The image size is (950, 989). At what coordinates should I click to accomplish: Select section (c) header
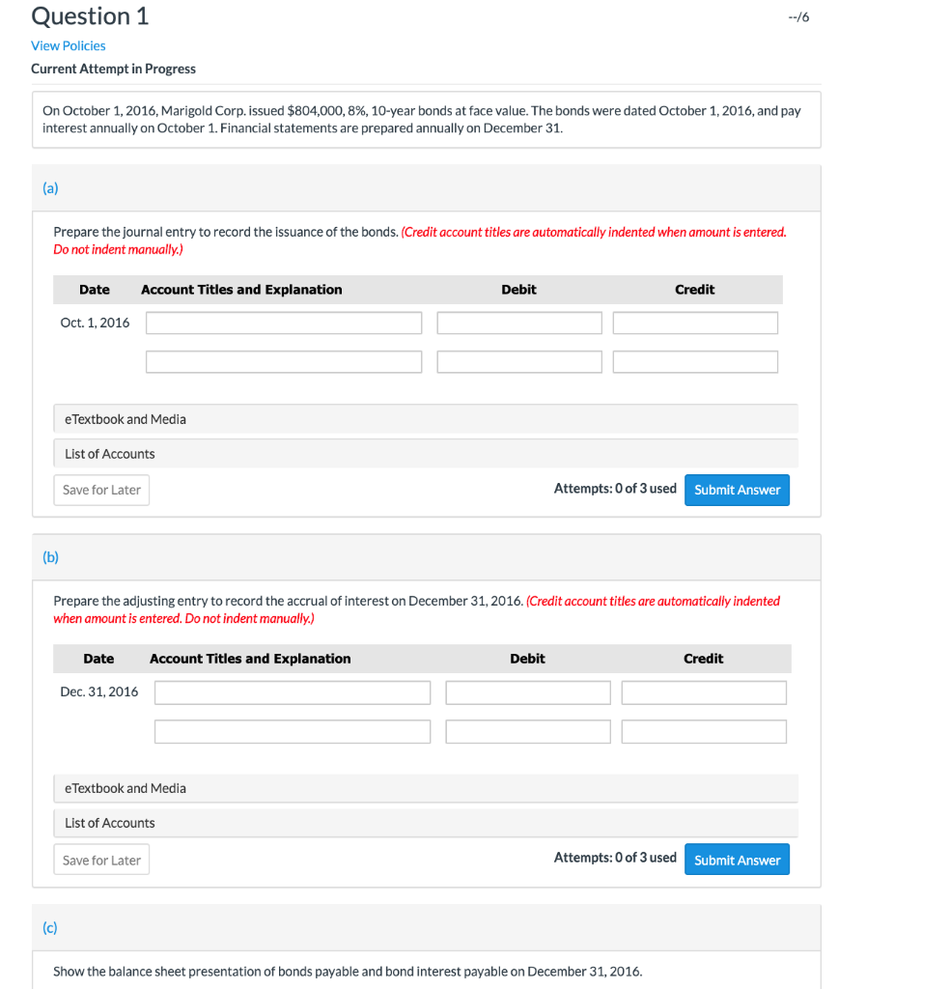click(50, 927)
